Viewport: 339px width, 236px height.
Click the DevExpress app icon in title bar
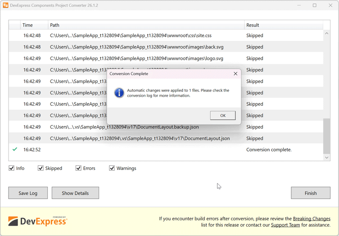5,5
